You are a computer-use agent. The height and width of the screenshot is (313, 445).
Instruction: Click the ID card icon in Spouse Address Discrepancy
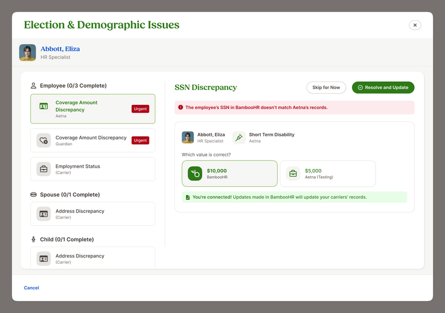[x=44, y=214]
